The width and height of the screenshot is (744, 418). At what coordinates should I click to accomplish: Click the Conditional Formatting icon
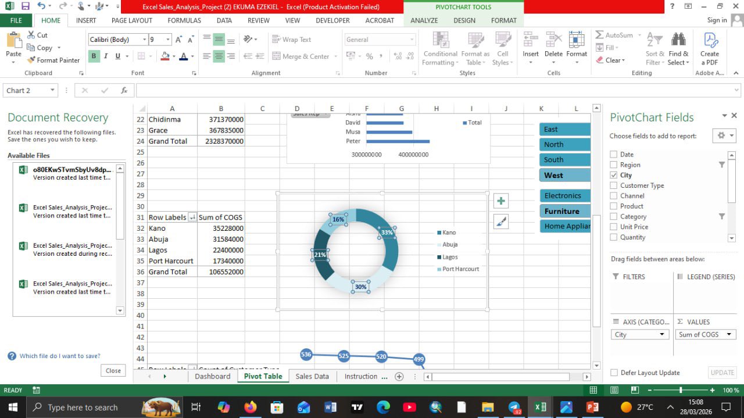440,40
